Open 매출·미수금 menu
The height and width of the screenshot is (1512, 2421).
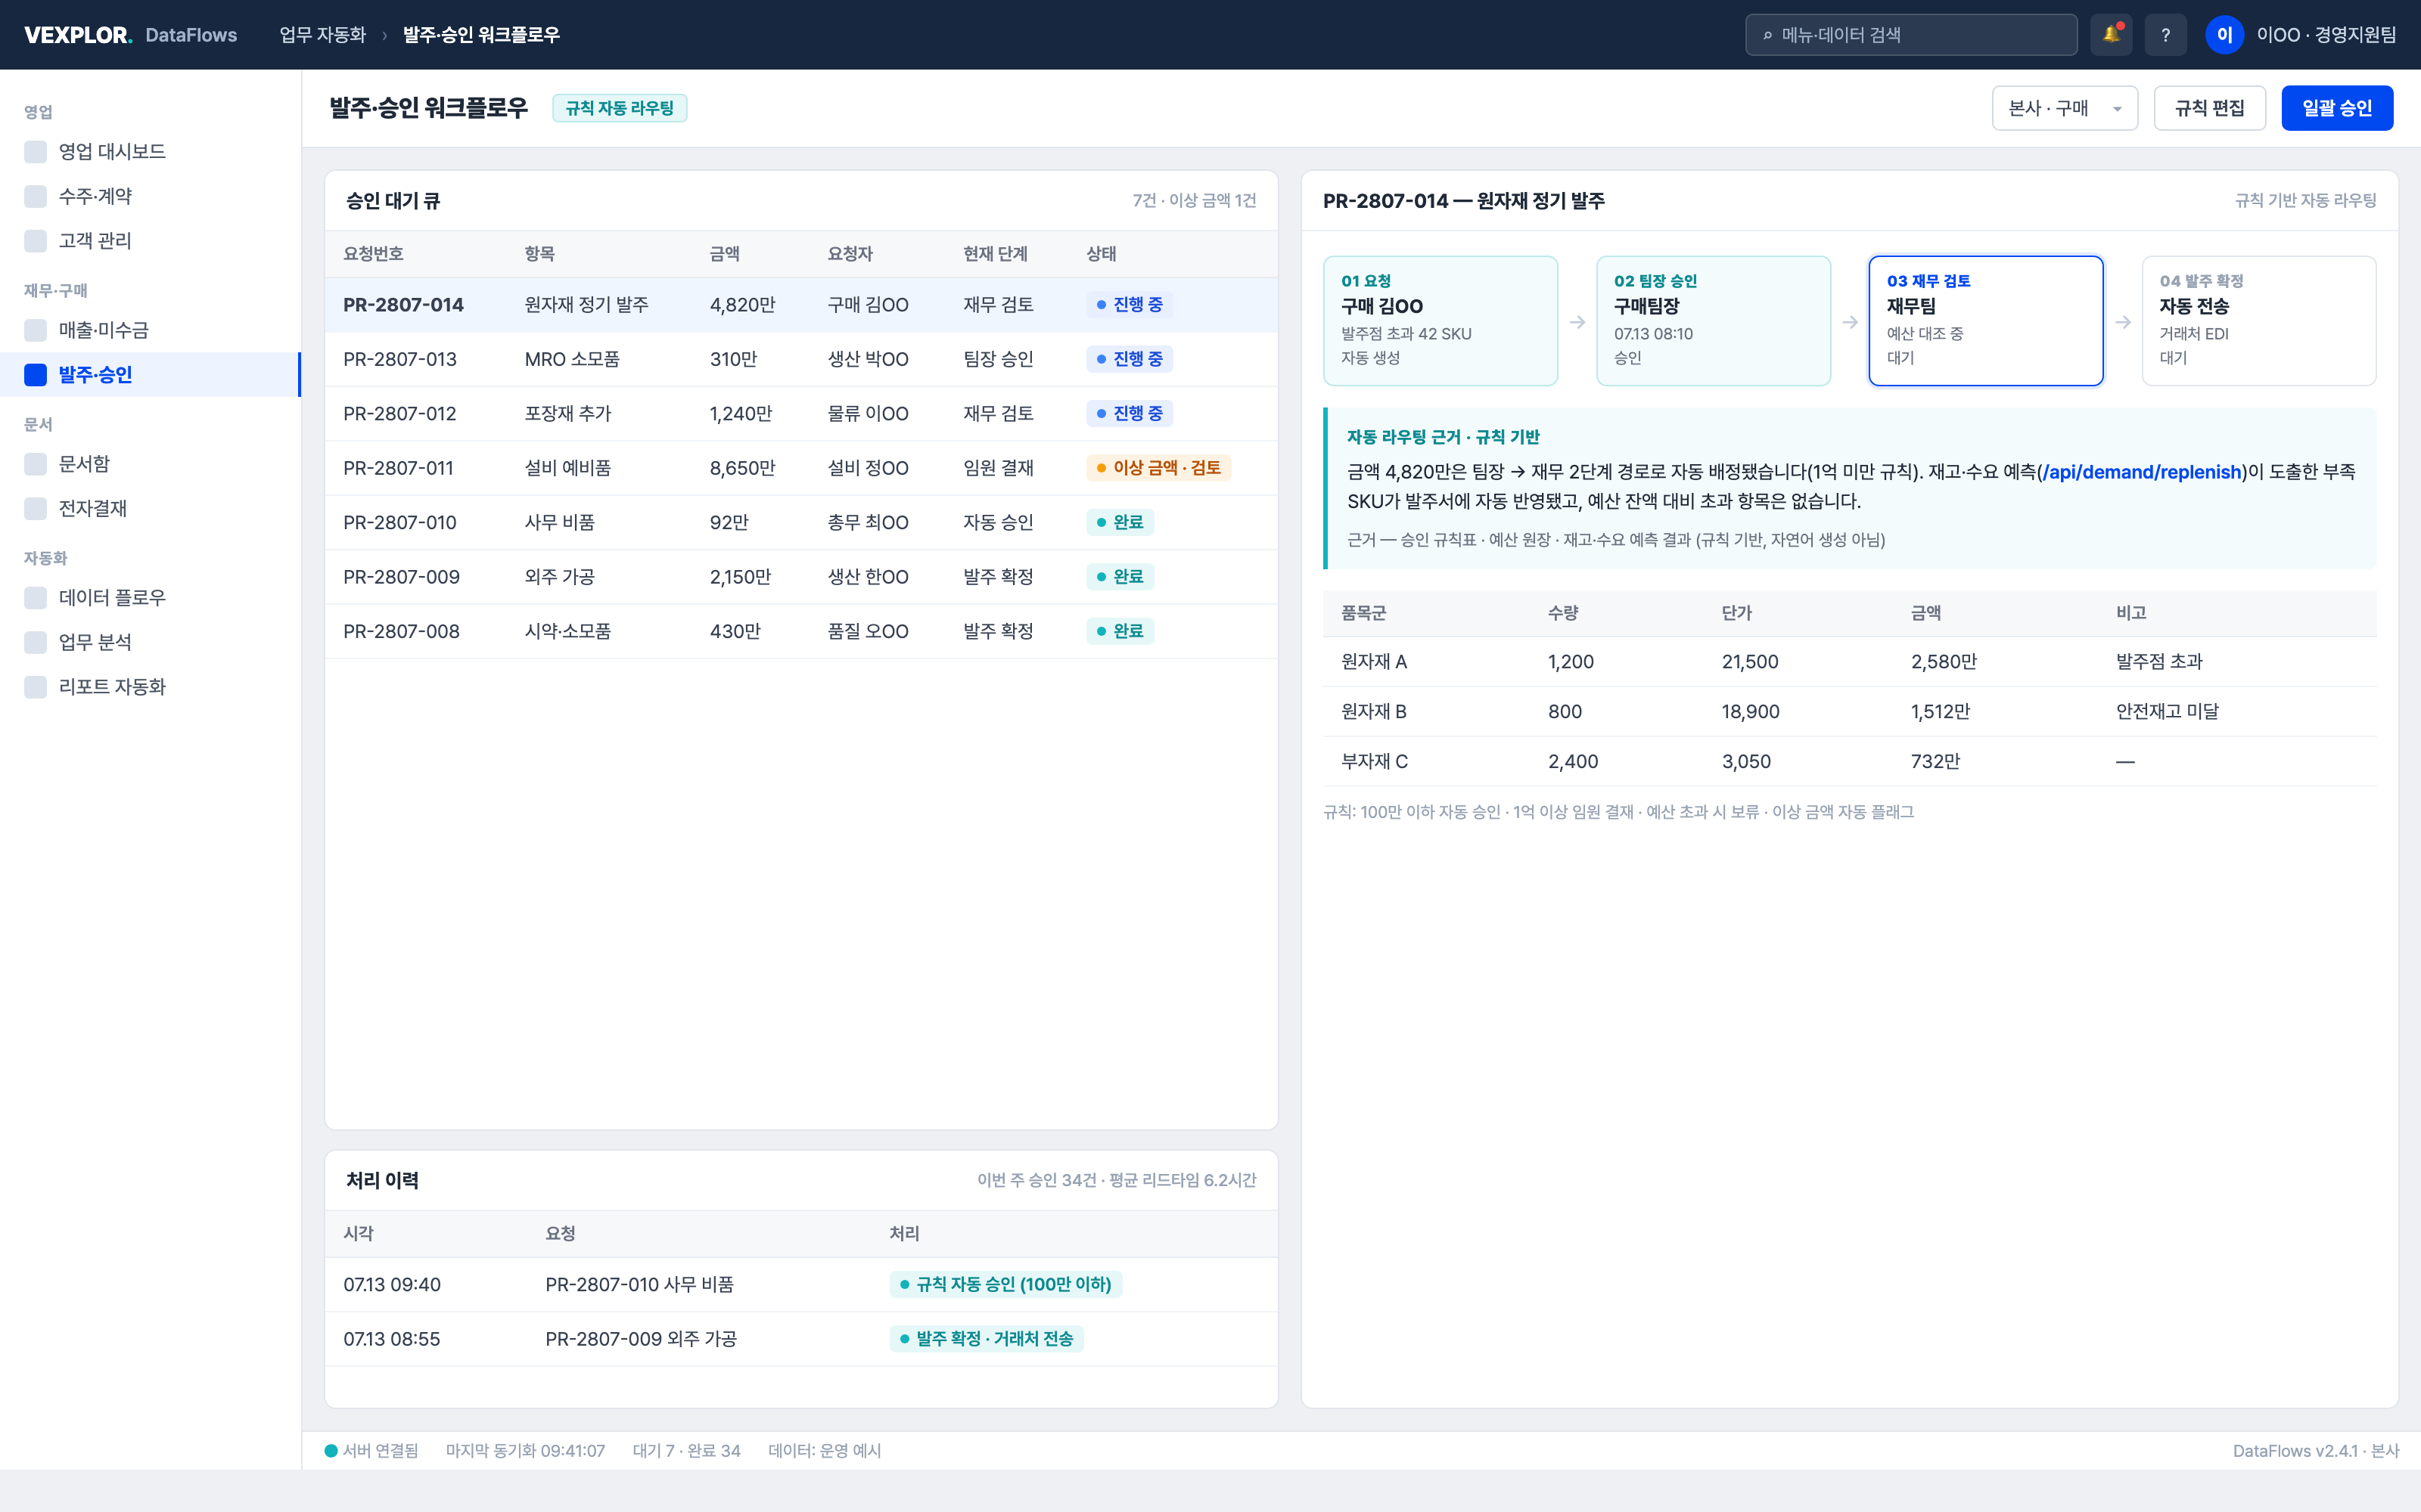pos(150,330)
